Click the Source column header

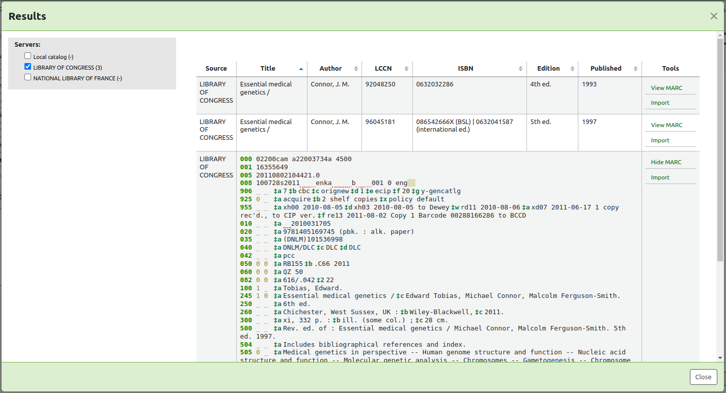[216, 68]
